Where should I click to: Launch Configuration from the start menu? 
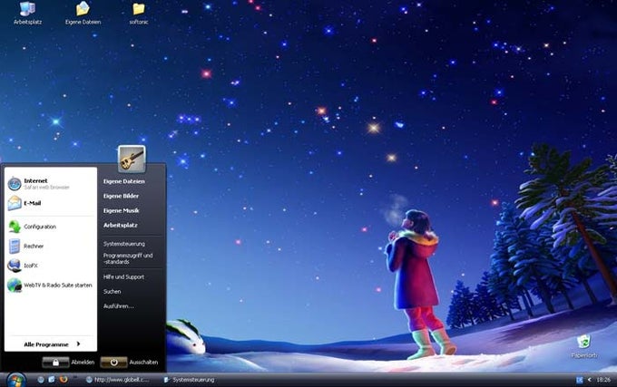pyautogui.click(x=51, y=227)
